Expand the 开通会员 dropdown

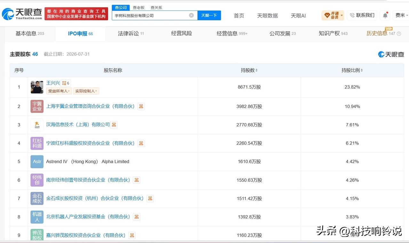tap(333, 15)
